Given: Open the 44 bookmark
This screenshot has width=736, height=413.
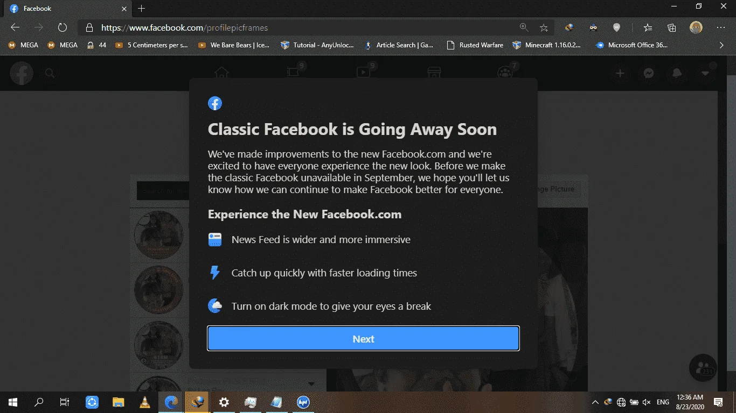Looking at the screenshot, I should pos(97,45).
